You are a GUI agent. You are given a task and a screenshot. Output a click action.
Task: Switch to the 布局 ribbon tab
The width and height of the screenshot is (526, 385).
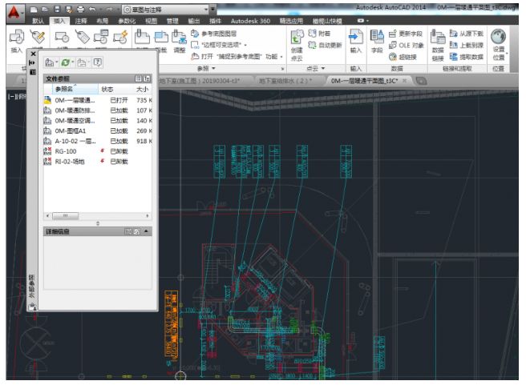tap(103, 21)
